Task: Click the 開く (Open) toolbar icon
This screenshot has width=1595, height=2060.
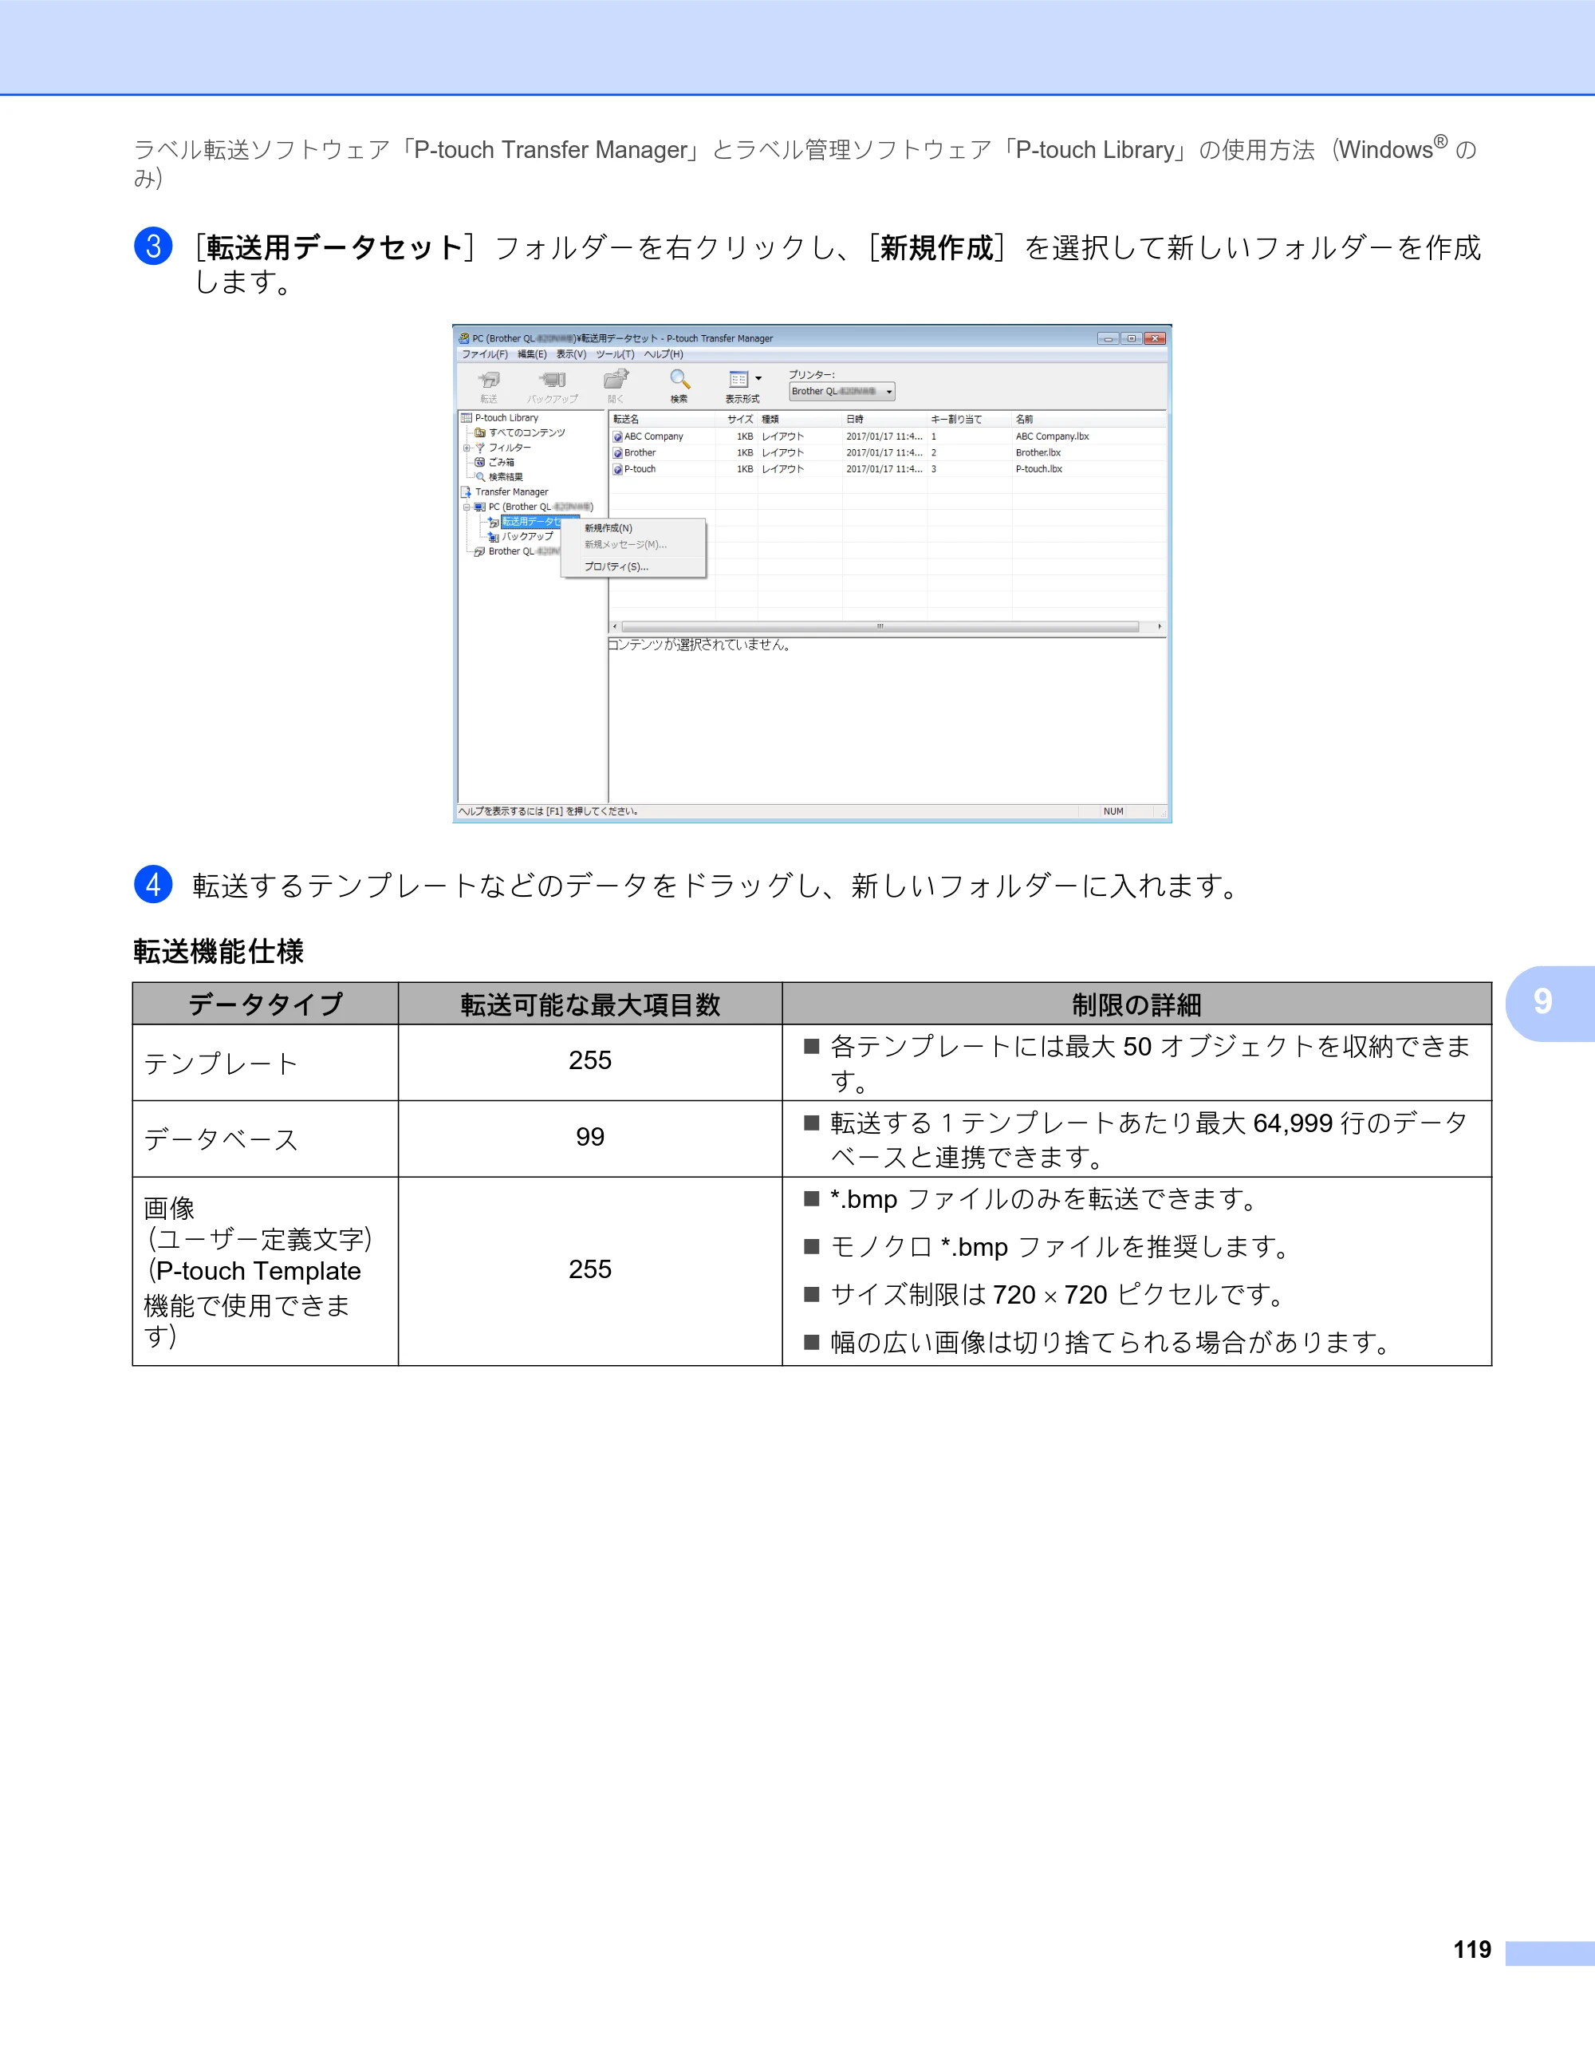Action: tap(616, 380)
